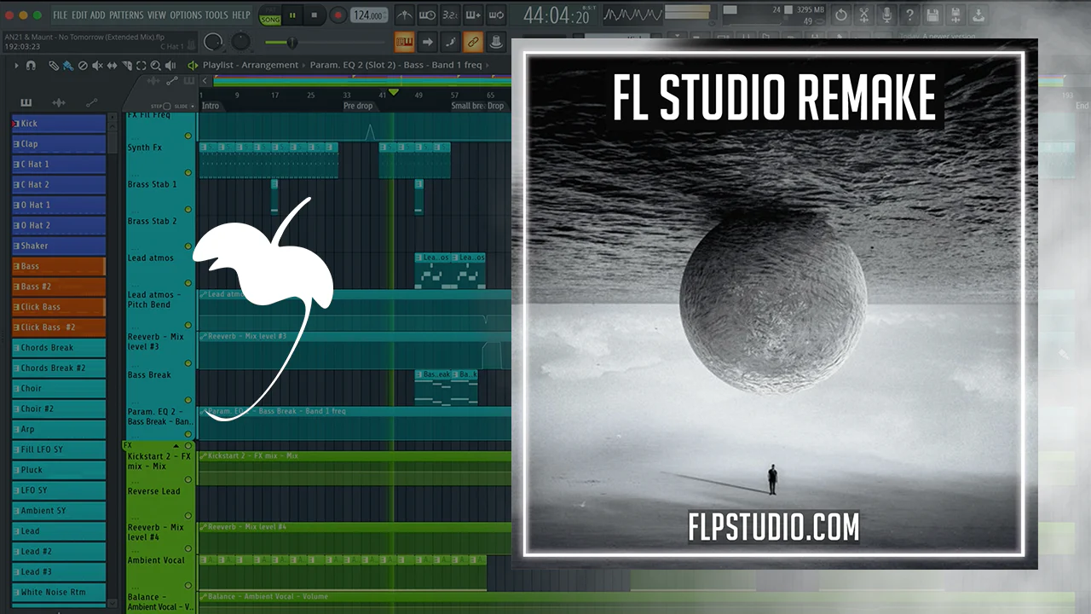The image size is (1091, 614).
Task: Enable the wait-for-input countdown icon
Action: click(x=428, y=15)
